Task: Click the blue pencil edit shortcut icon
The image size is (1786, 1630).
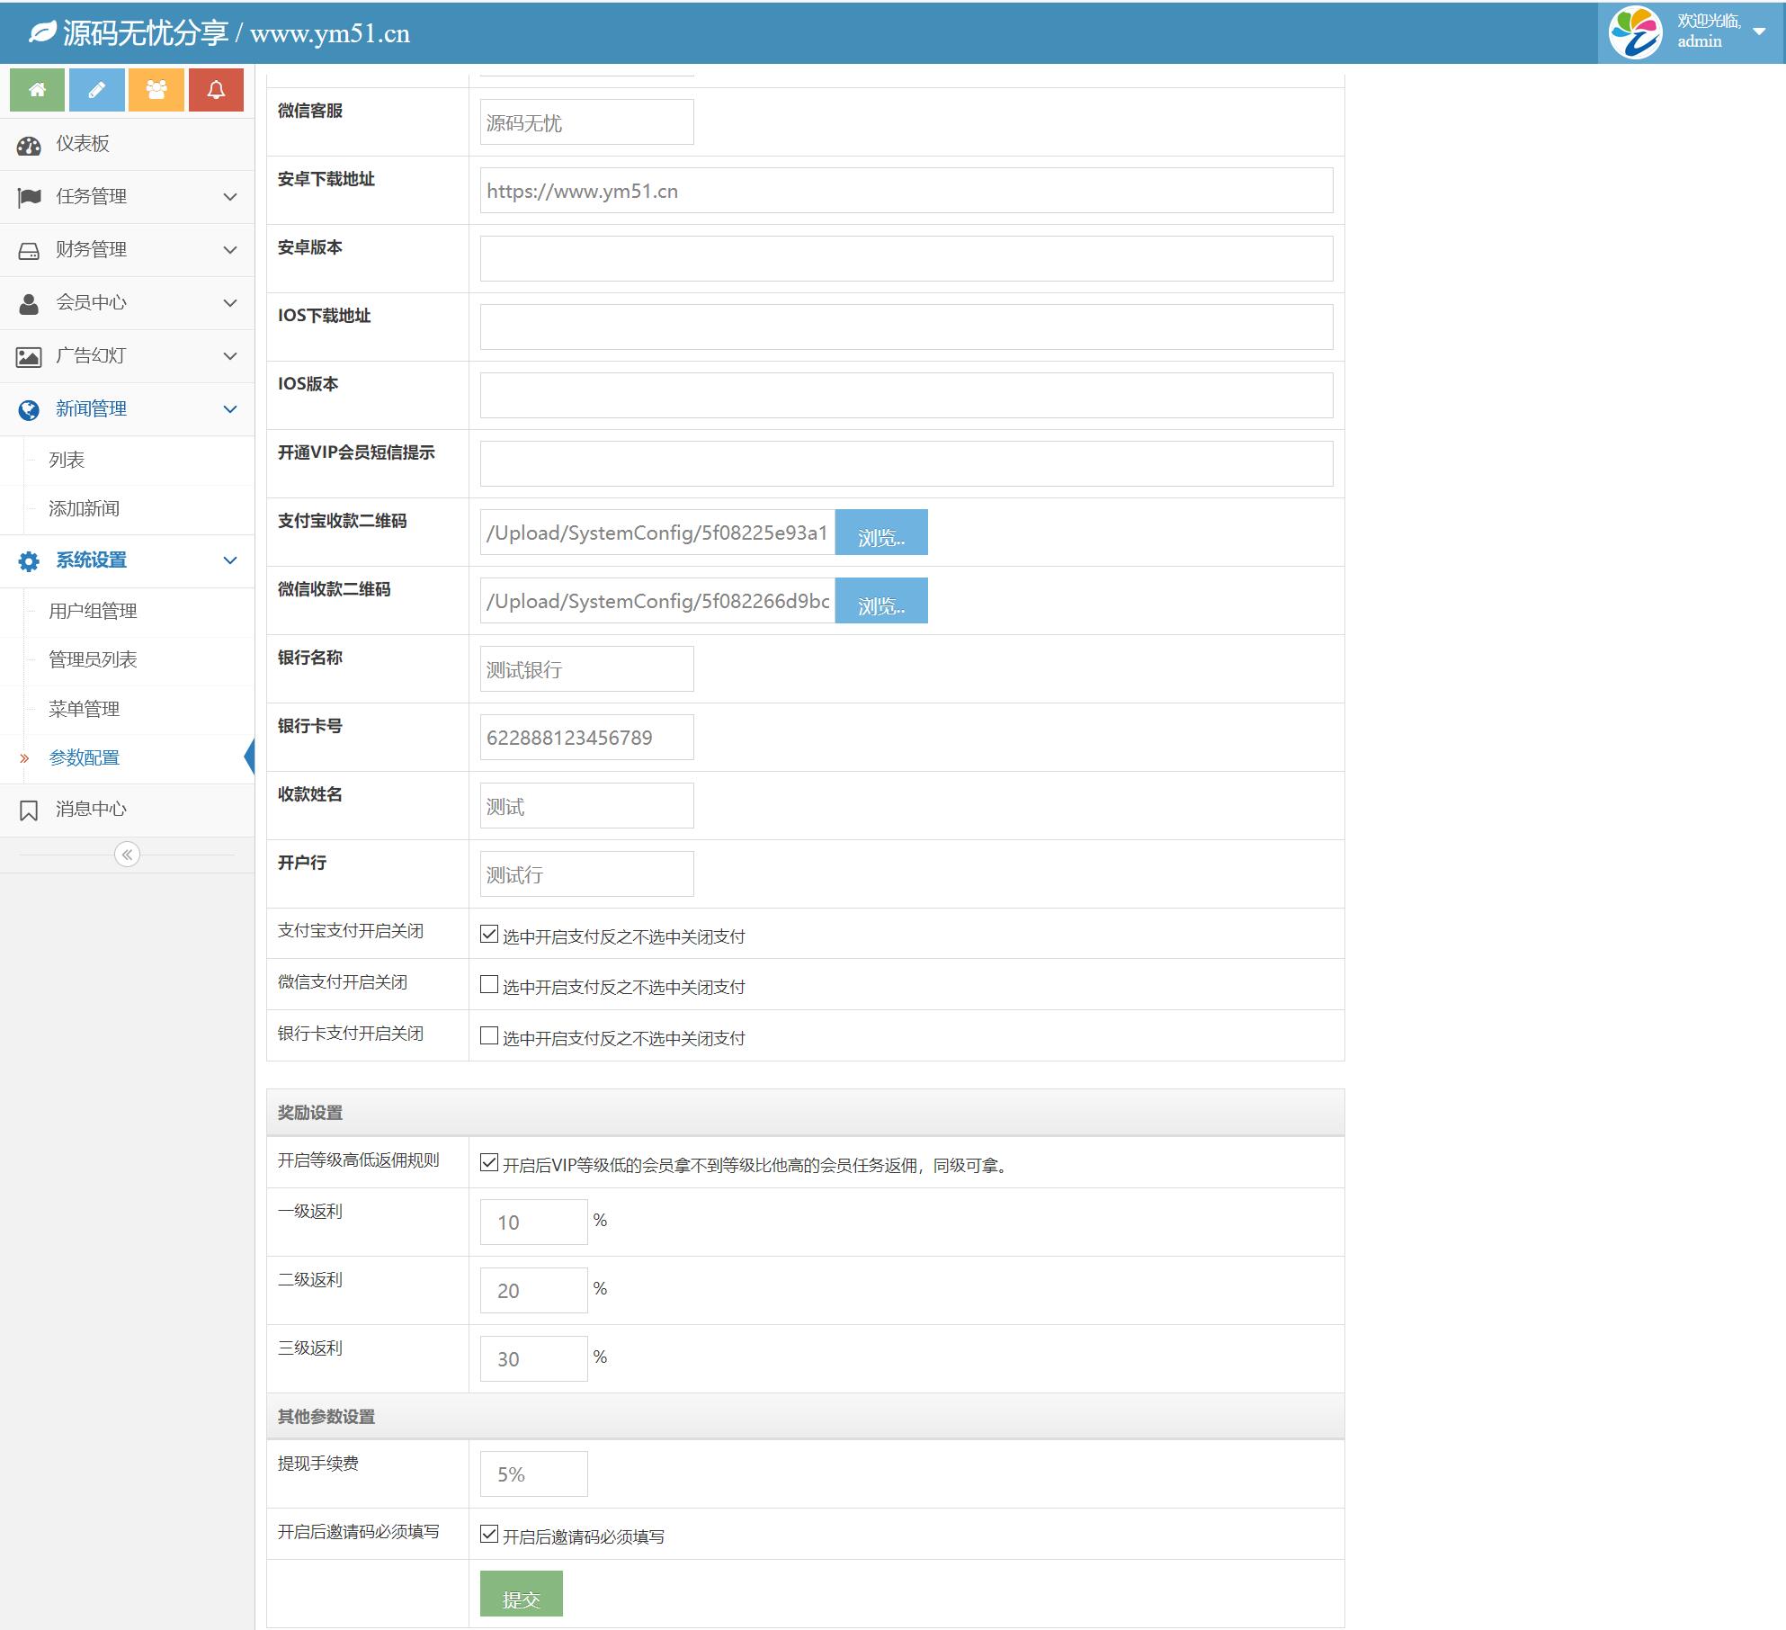Action: point(96,90)
